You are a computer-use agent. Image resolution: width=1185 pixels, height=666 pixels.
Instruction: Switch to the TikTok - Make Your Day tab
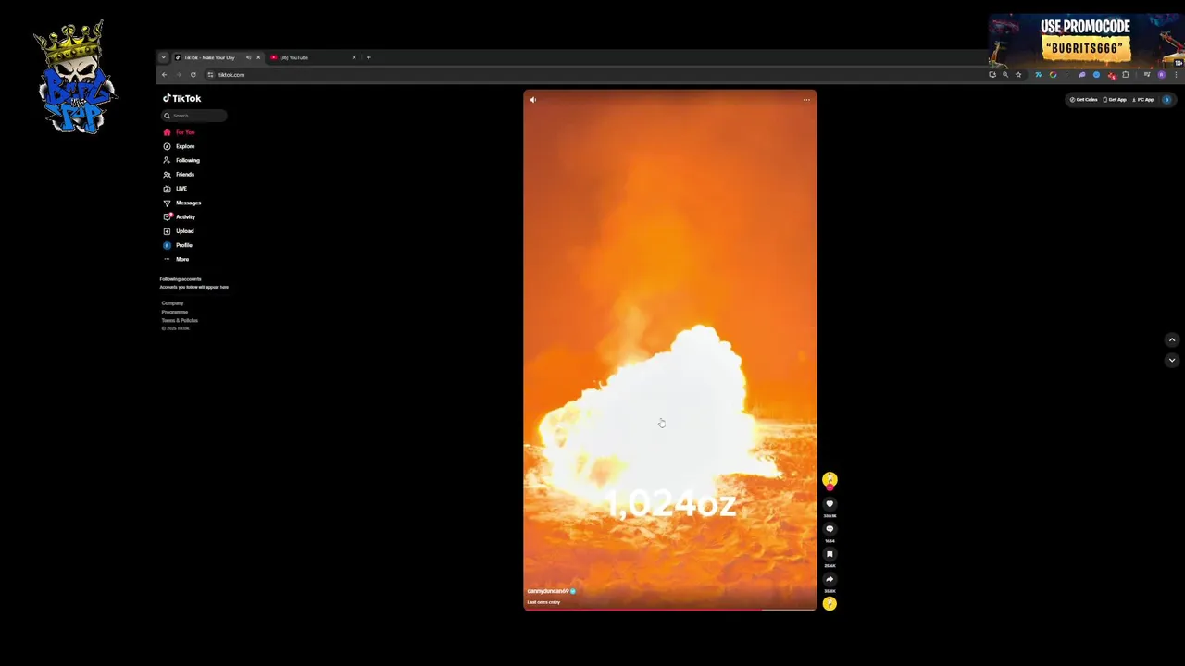coord(208,57)
